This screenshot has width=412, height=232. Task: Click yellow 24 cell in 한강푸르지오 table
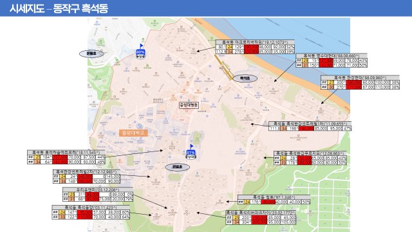click(283, 158)
